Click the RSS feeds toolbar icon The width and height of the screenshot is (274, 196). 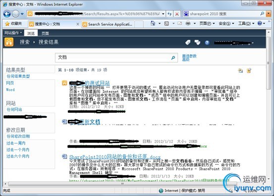tap(166, 23)
